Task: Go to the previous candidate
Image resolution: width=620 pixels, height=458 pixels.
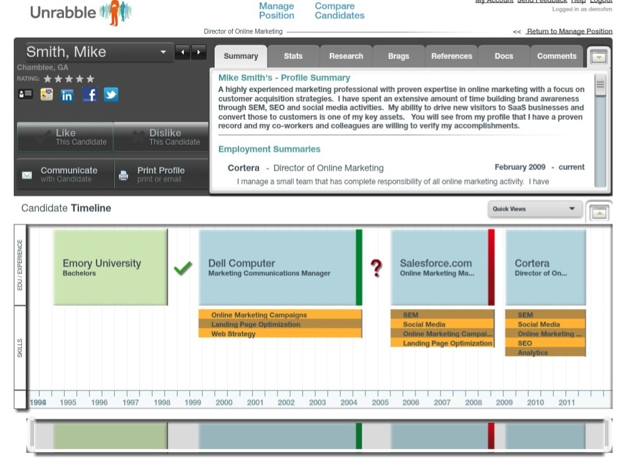Action: point(182,52)
